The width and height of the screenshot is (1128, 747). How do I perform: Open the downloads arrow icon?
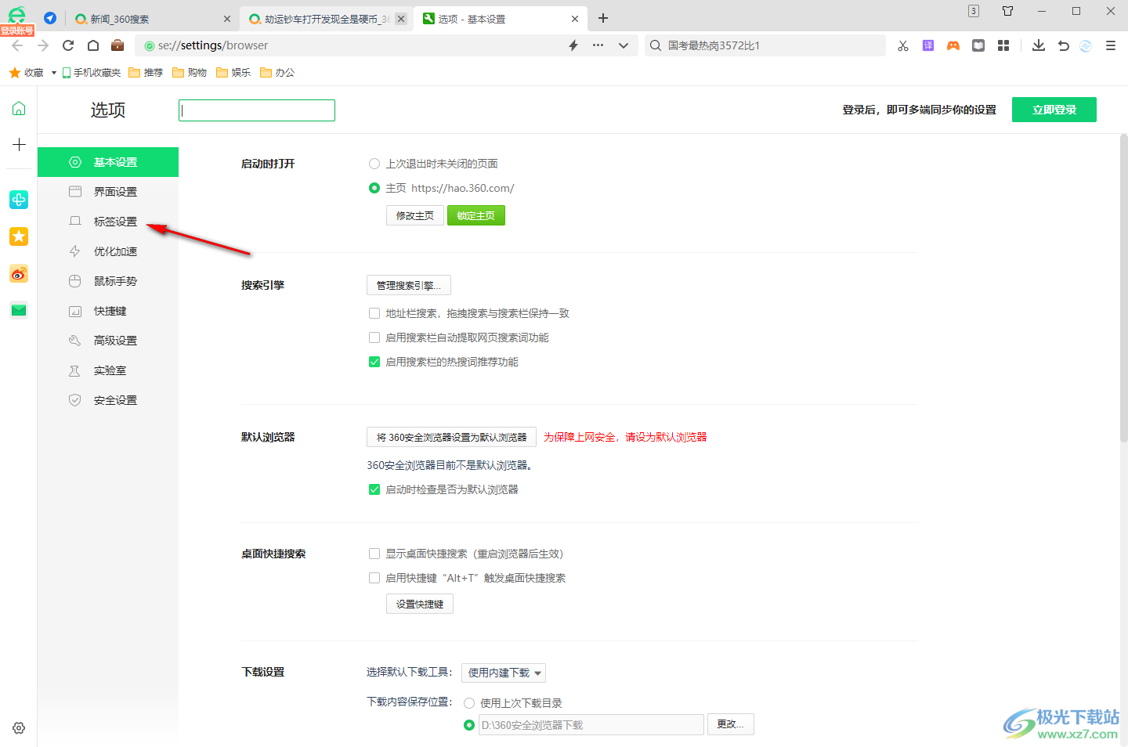[1039, 45]
